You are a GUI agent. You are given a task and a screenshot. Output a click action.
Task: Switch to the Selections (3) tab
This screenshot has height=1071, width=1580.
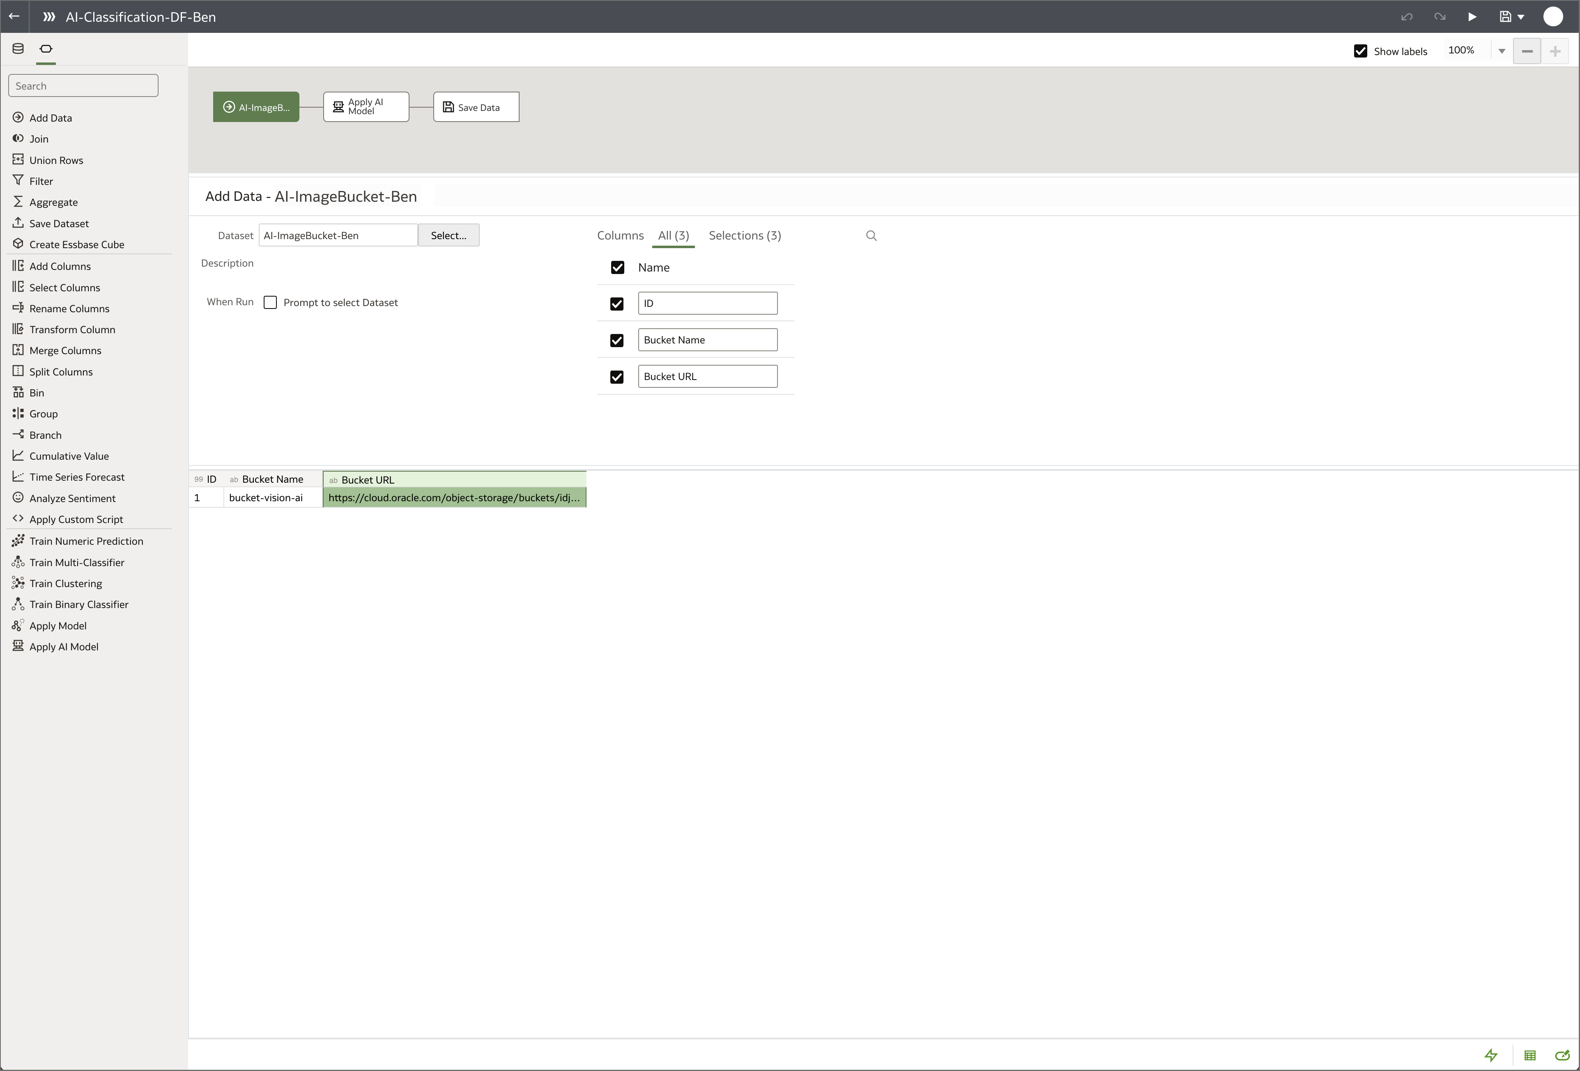pyautogui.click(x=745, y=235)
